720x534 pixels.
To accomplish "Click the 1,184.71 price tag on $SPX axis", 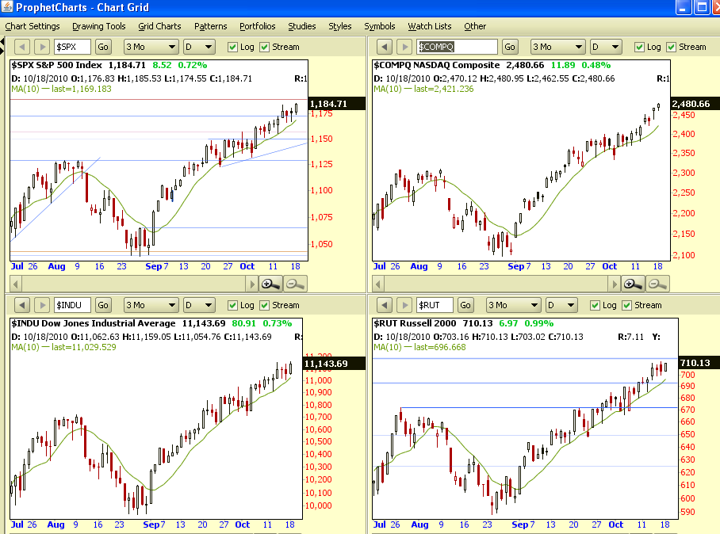I will pos(336,104).
